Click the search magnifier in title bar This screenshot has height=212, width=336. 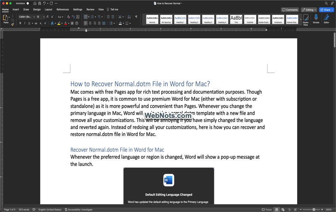pos(326,3)
